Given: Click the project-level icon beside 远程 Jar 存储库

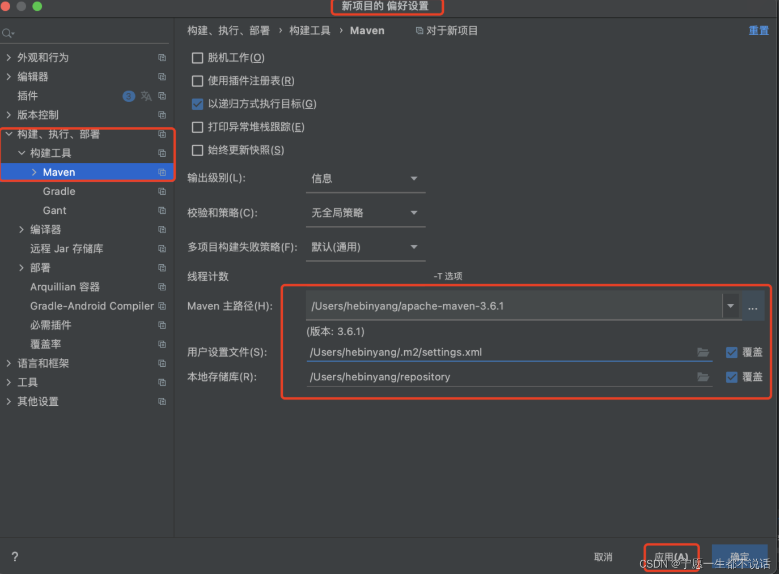Looking at the screenshot, I should 162,249.
